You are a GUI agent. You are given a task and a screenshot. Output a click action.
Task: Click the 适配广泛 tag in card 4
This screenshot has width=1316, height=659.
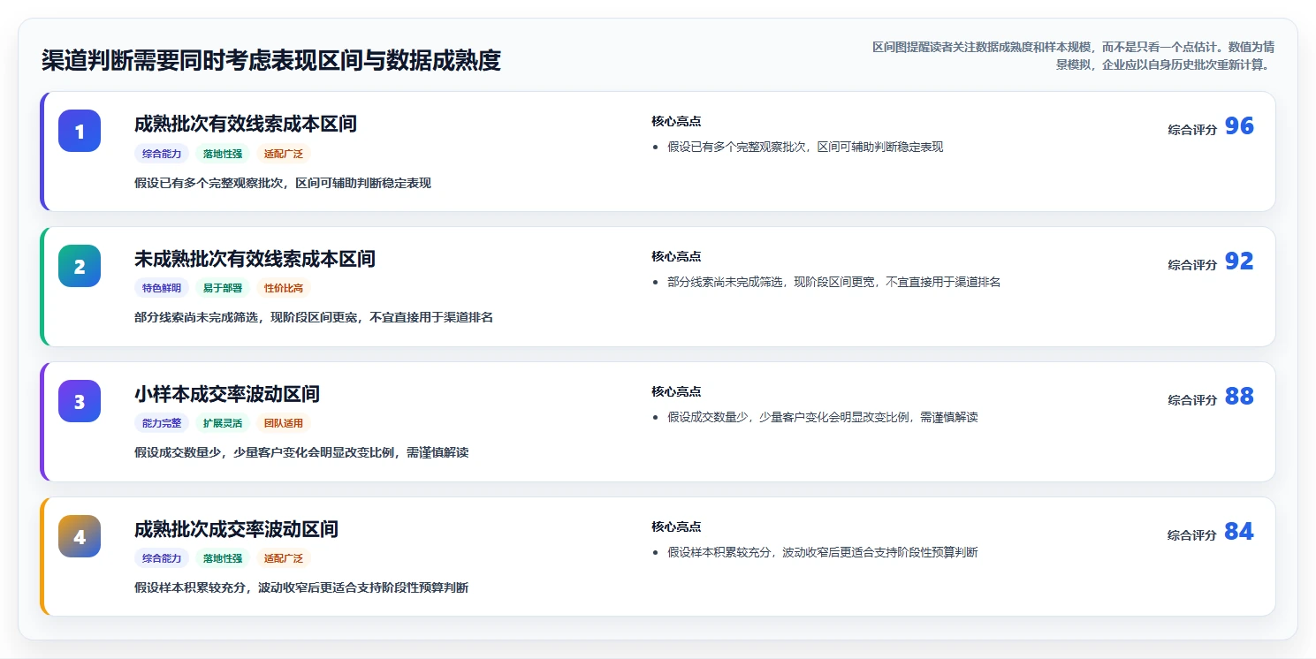coord(284,558)
